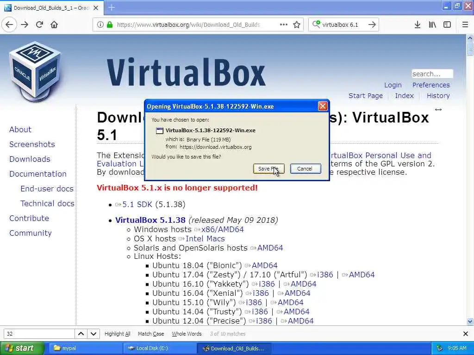Open page actions three-dots menu
This screenshot has width=474, height=355.
(284, 25)
